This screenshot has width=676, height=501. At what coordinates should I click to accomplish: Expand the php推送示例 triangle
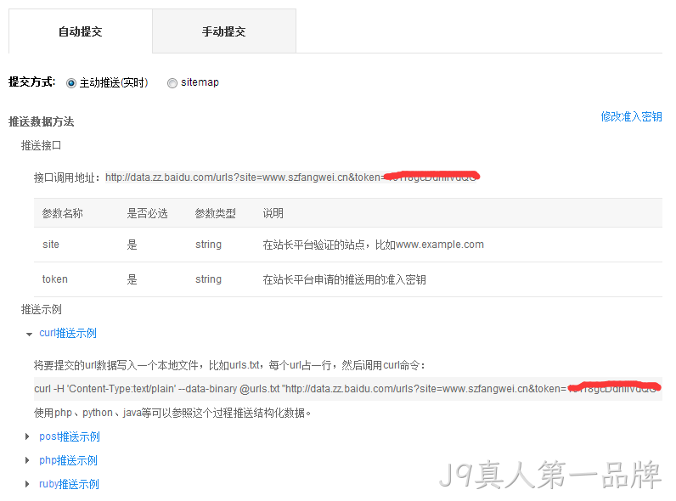[x=27, y=460]
